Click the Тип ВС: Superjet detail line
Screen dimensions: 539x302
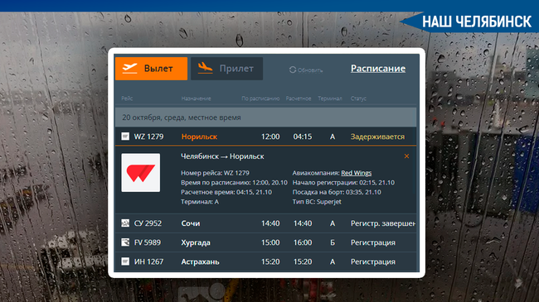[317, 202]
